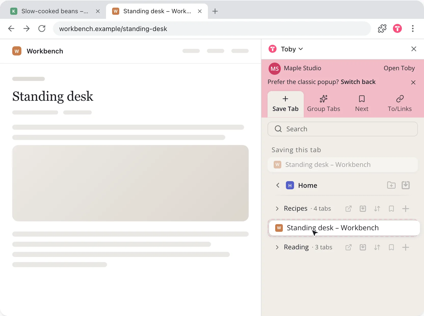This screenshot has height=316, width=424.
Task: Sort the Recipes collection
Action: click(x=377, y=209)
